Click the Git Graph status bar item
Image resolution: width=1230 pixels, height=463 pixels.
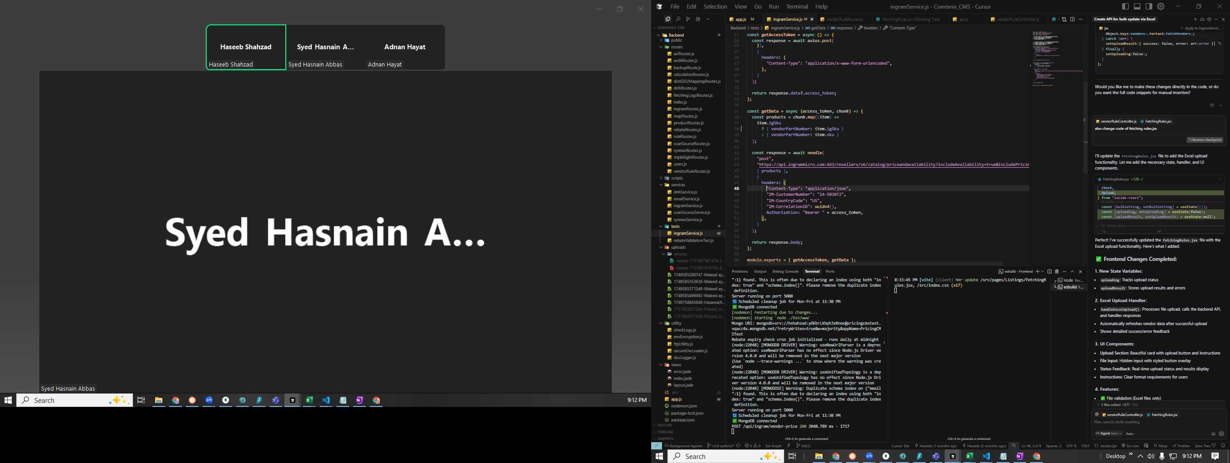coord(773,446)
